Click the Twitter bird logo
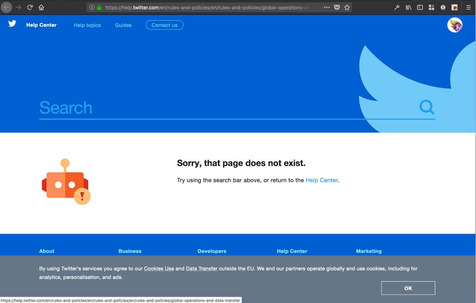 click(12, 24)
